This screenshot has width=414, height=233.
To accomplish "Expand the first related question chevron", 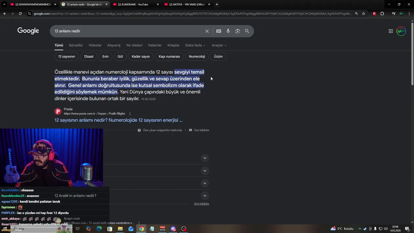I will [204, 158].
